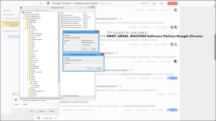The width and height of the screenshot is (216, 121).
Task: Click the Audible folder icon
Action: coord(29,38)
